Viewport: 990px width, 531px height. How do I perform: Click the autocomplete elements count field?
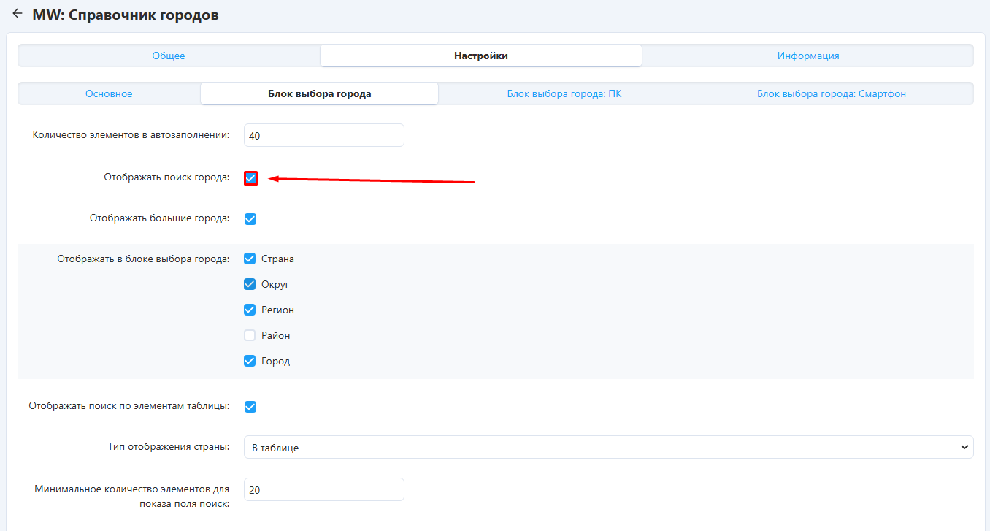(x=323, y=135)
